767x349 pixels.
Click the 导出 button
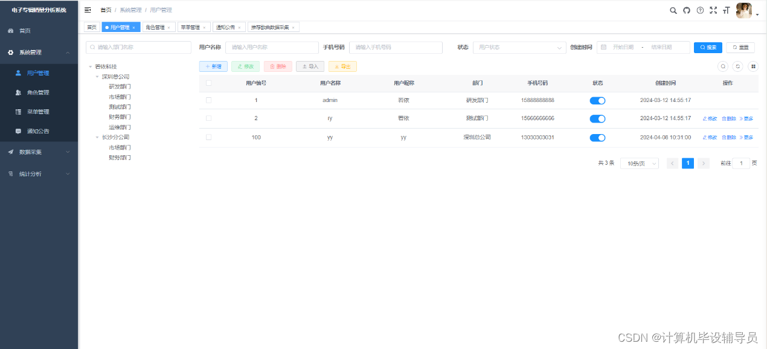[x=342, y=66]
